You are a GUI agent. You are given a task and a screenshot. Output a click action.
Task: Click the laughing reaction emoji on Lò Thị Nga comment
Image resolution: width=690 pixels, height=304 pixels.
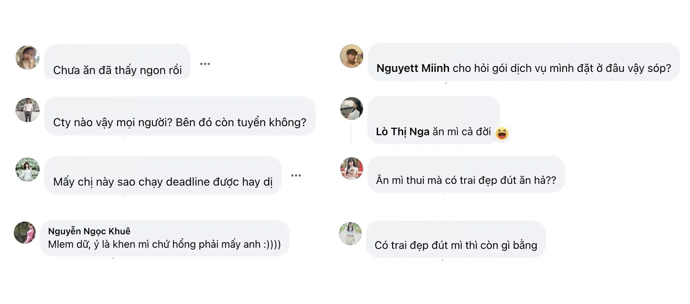click(502, 133)
